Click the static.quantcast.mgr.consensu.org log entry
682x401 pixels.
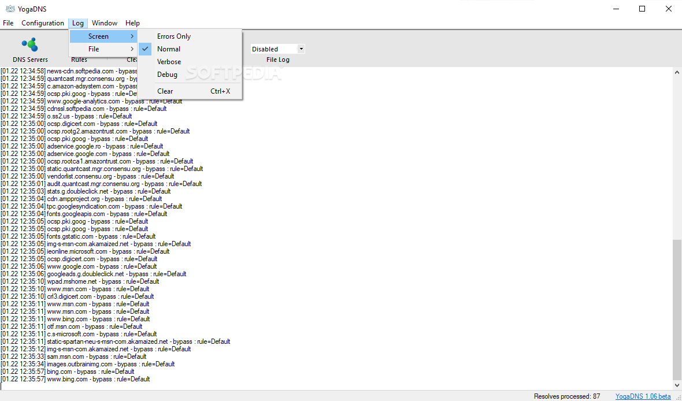click(102, 169)
